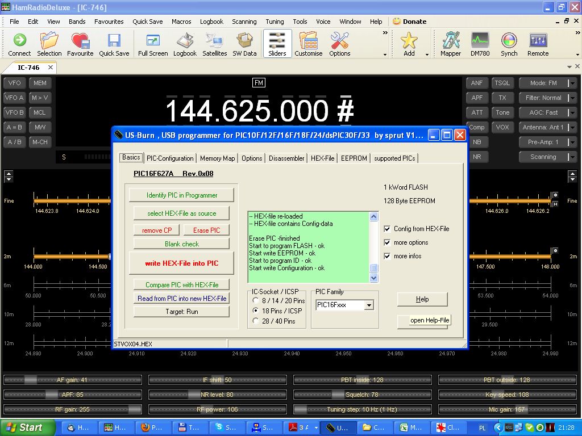This screenshot has width=582, height=436.
Task: Open the Logbook toolbar icon
Action: tap(185, 44)
